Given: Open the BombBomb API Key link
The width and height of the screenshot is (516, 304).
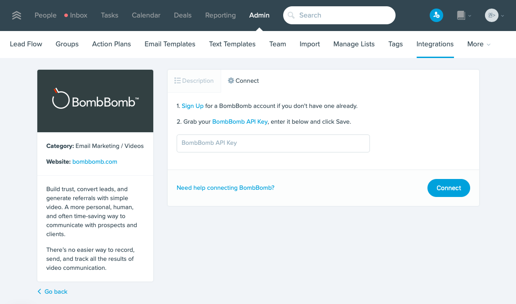Looking at the screenshot, I should click(240, 122).
